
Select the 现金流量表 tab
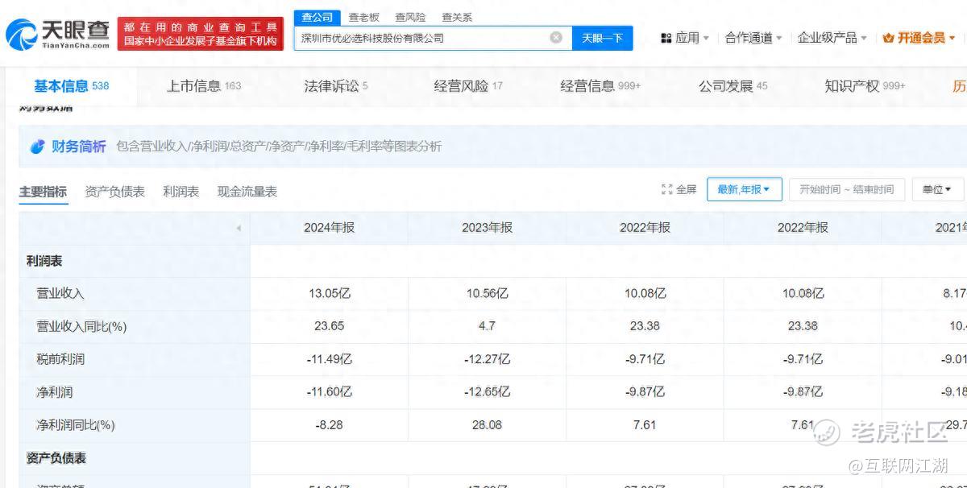247,192
